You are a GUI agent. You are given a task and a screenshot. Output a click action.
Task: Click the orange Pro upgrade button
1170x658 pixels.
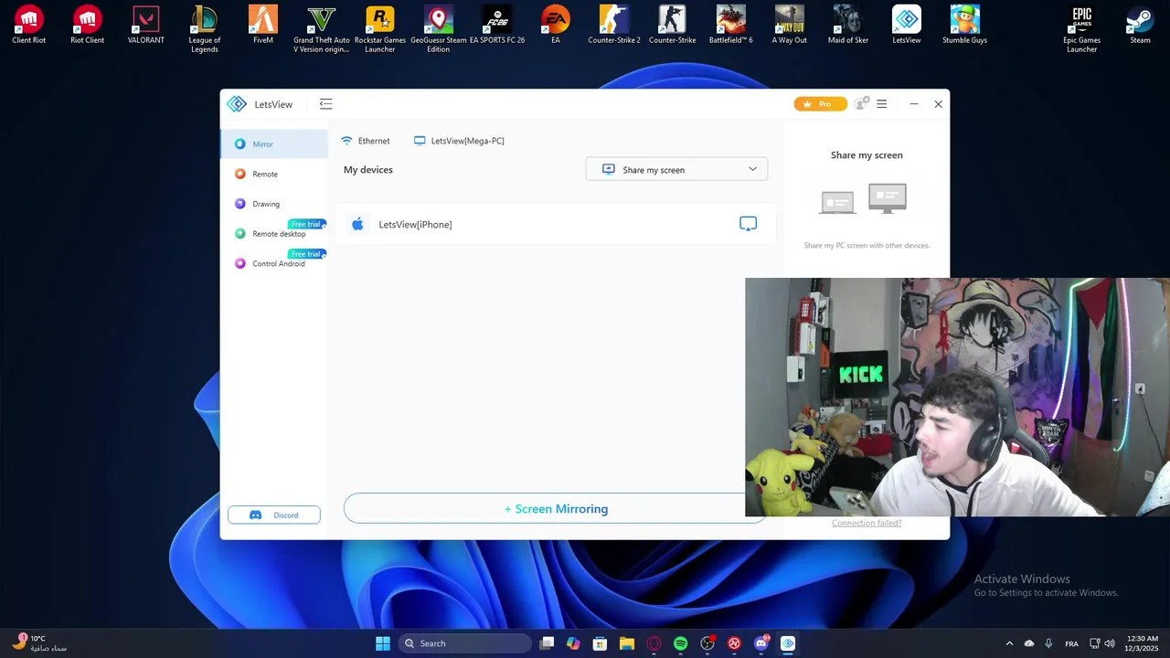point(820,104)
